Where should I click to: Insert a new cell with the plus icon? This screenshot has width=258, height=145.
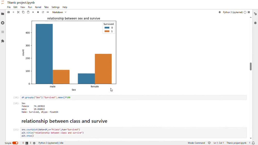pos(13,12)
